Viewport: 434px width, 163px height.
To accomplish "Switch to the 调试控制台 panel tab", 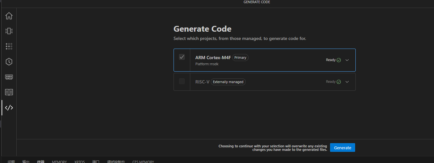I will tap(116, 162).
